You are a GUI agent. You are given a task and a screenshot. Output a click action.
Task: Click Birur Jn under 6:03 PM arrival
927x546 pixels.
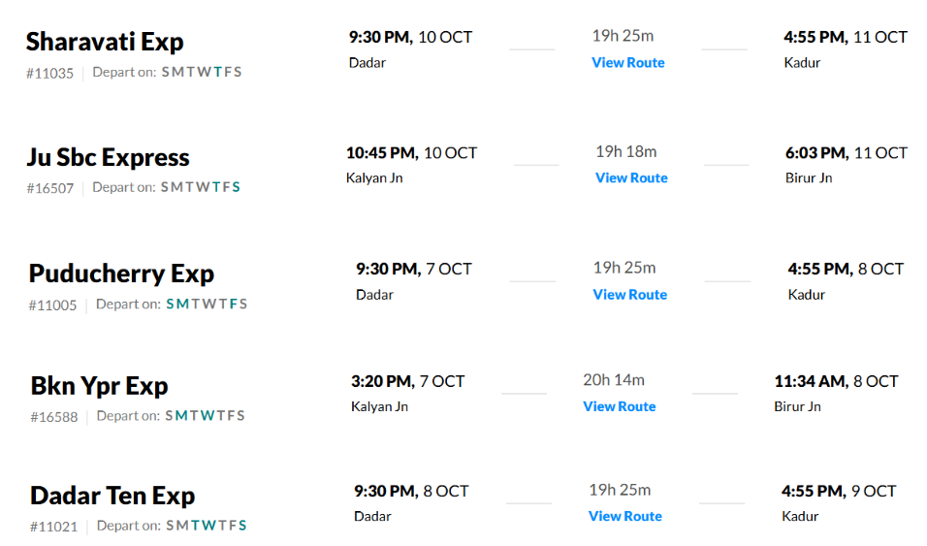[x=808, y=178]
